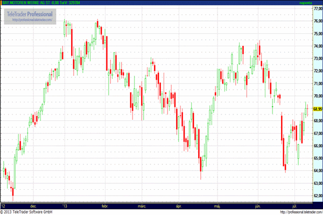Image resolution: width=323 pixels, height=215 pixels.
Task: Click the 'febr.' label on time axis
Action: coord(105,206)
